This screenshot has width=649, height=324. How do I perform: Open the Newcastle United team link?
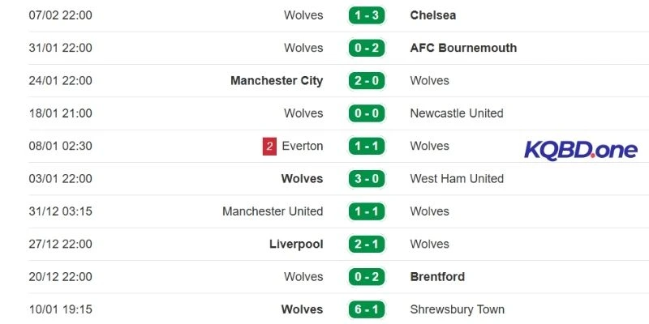coord(457,113)
